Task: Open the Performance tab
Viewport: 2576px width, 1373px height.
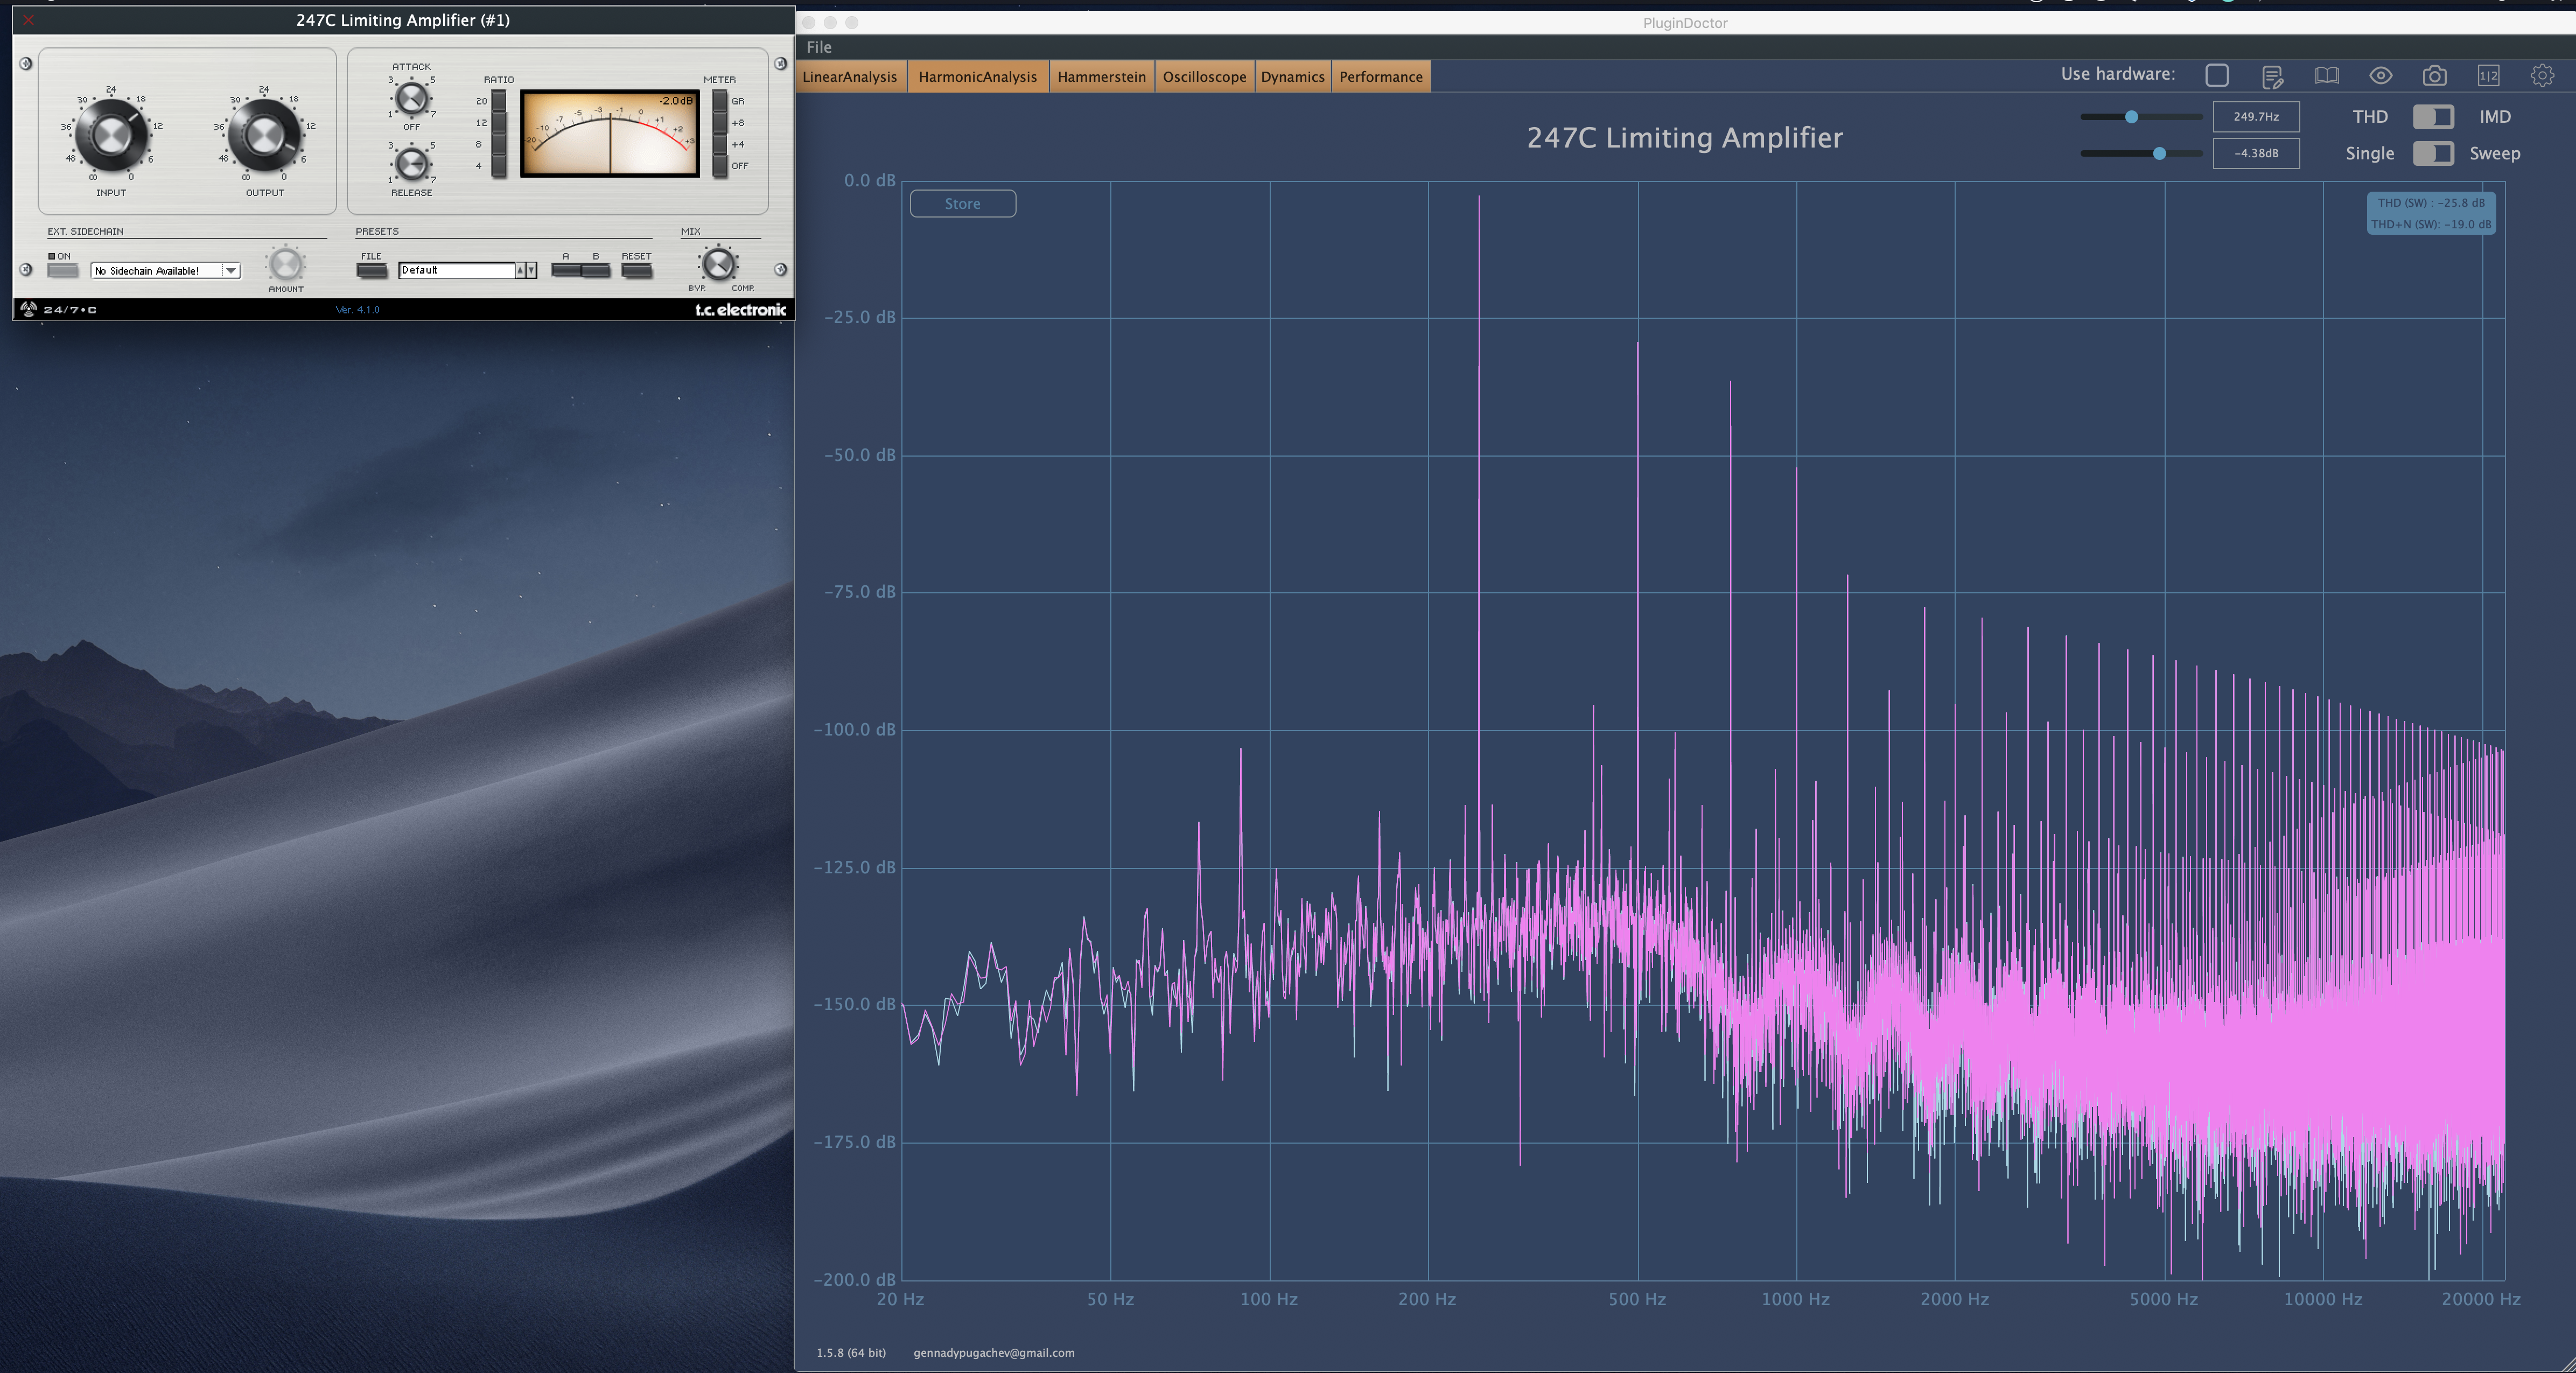Action: coord(1381,77)
